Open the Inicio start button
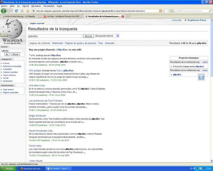213x171 pixels. tap(9, 168)
